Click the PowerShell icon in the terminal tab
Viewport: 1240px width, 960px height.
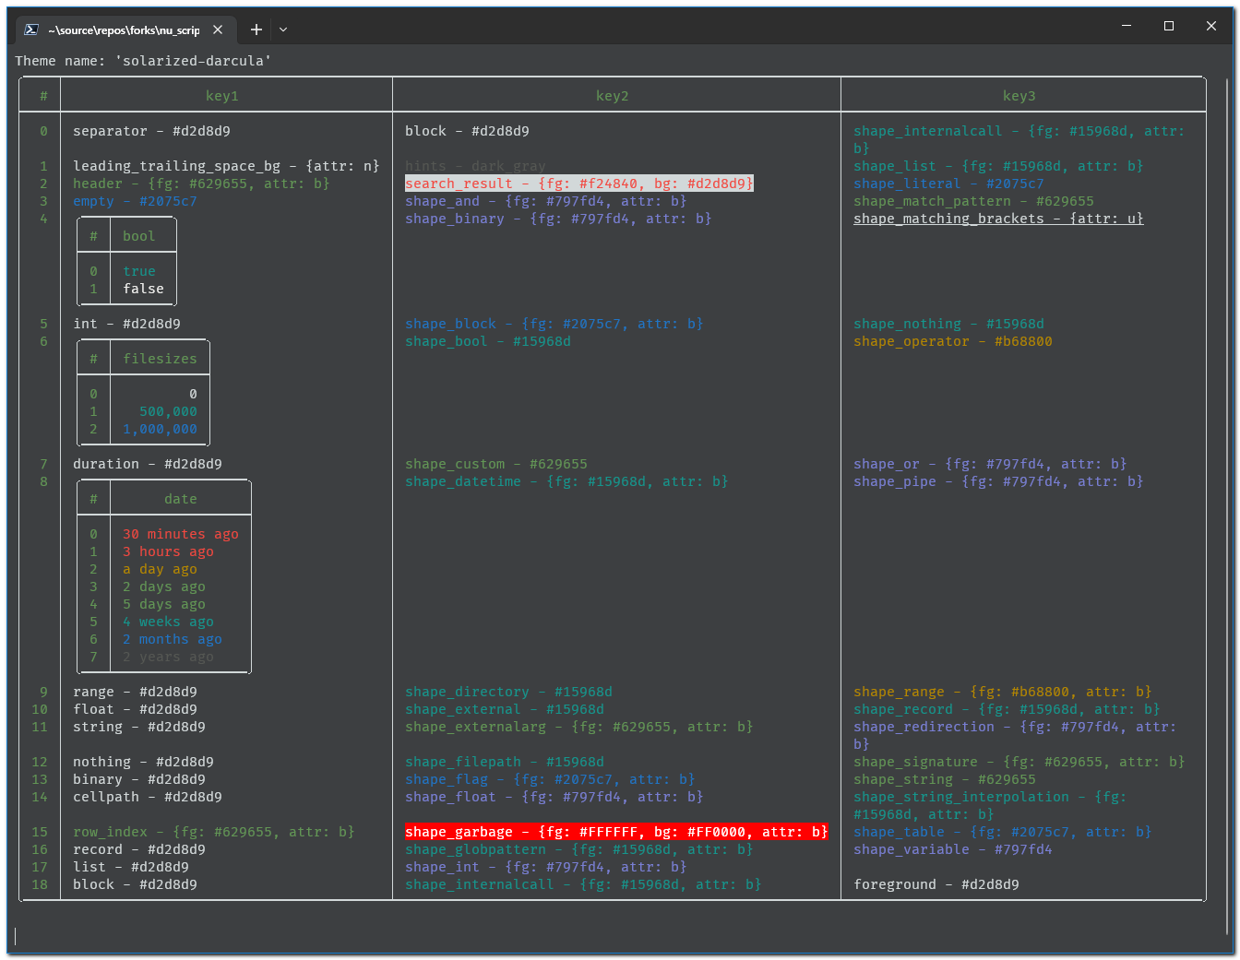31,30
